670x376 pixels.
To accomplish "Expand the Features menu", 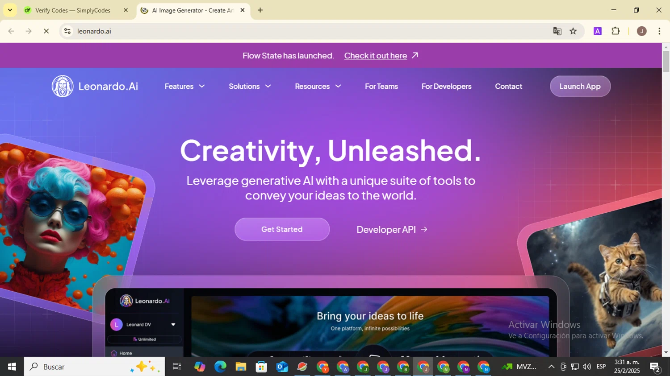I will [x=184, y=87].
